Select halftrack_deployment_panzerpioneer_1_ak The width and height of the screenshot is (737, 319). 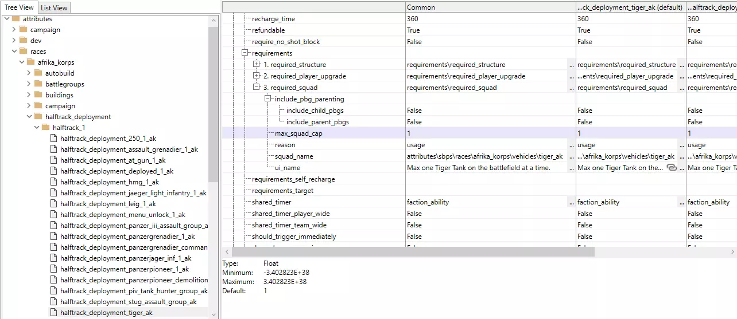click(x=125, y=269)
